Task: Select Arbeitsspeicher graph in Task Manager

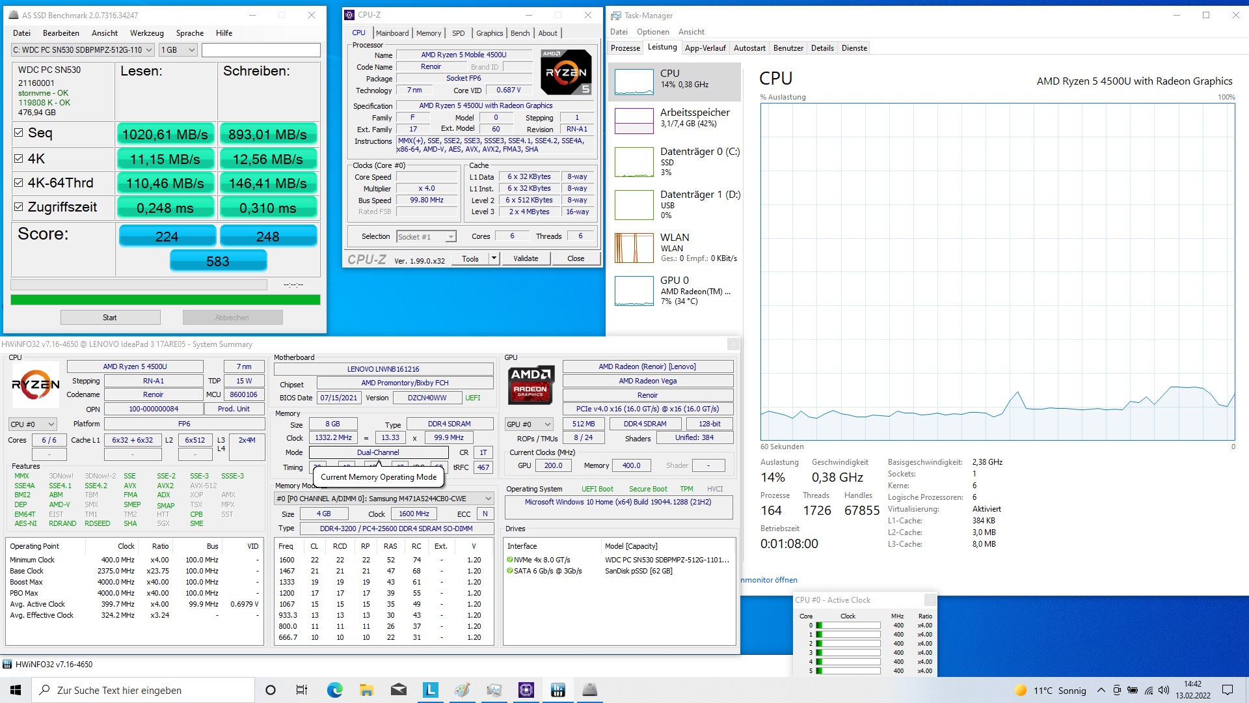Action: pos(634,120)
